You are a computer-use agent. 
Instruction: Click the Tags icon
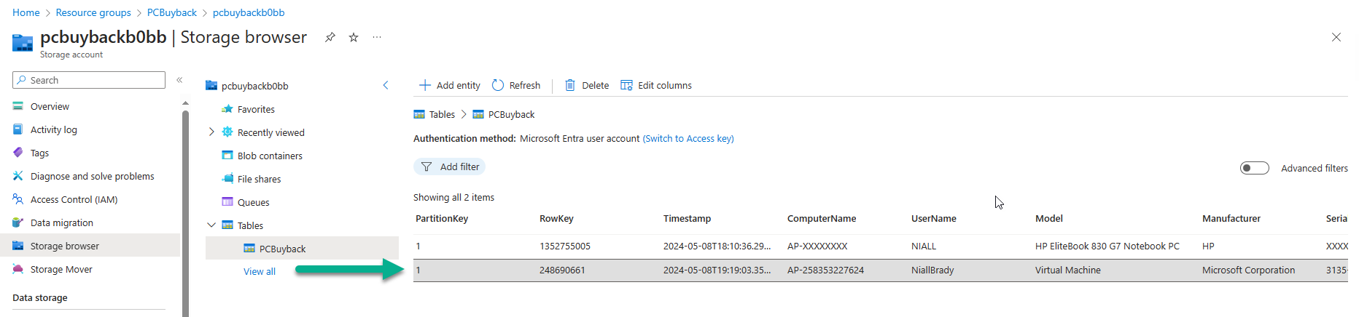click(18, 153)
